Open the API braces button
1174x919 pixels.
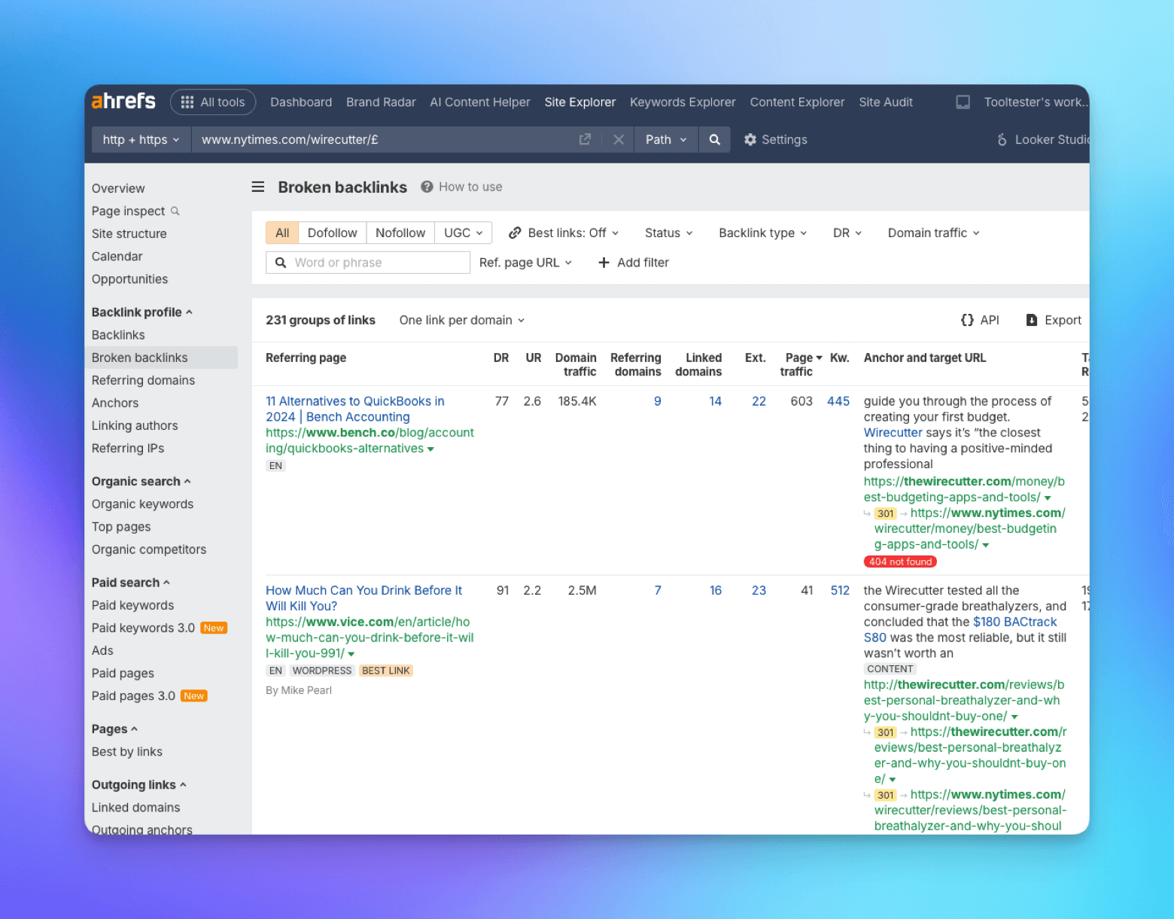[x=980, y=320]
